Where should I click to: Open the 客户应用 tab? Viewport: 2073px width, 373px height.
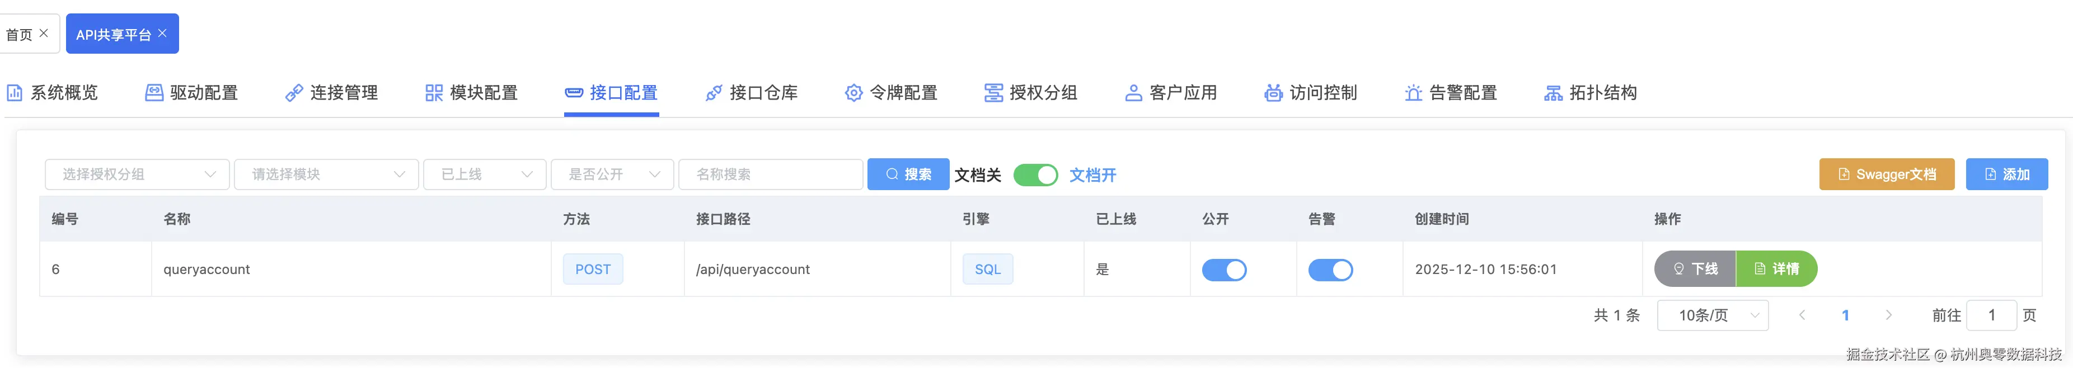coord(1171,93)
